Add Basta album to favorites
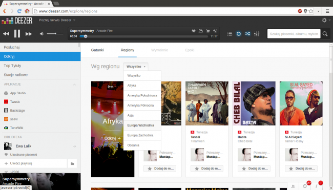The width and height of the screenshot is (333, 190). pyautogui.click(x=254, y=168)
